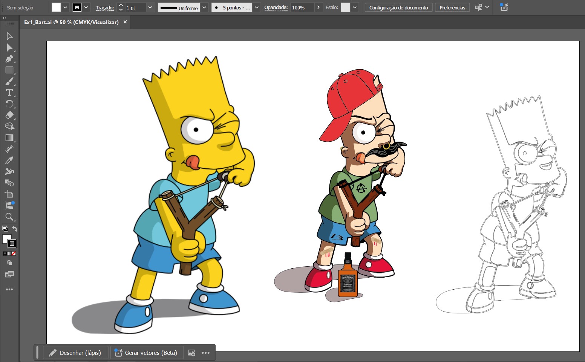Click fill color swatch in control bar
The height and width of the screenshot is (362, 585).
click(56, 7)
